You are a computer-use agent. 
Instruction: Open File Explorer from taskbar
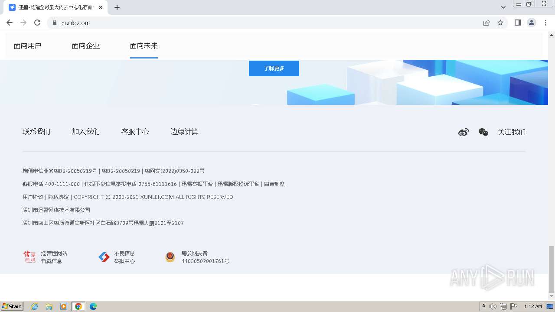pyautogui.click(x=49, y=306)
